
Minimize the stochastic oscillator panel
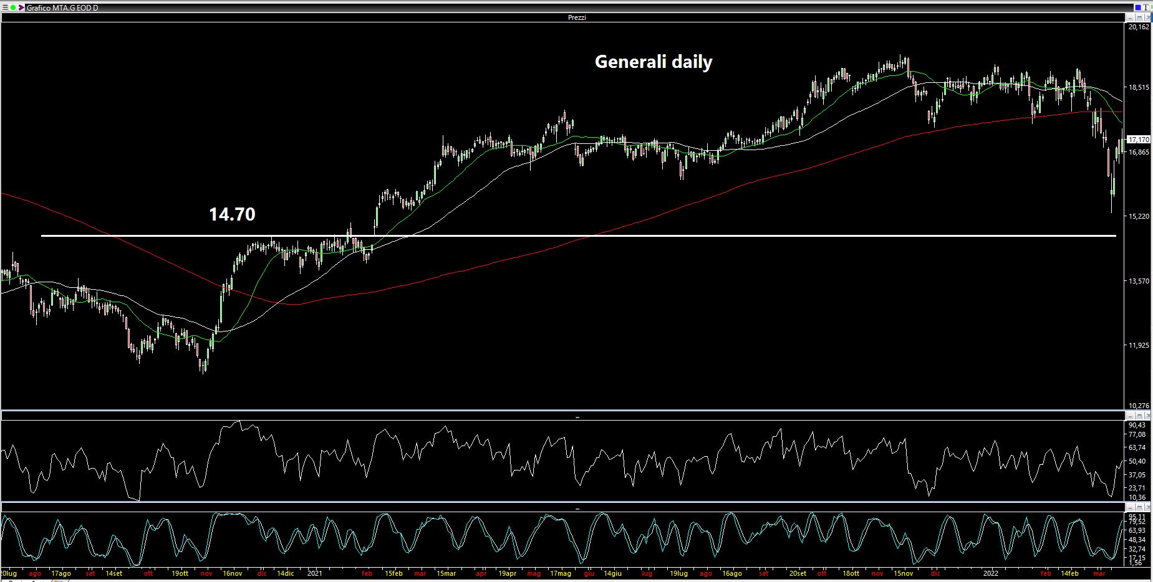(1130, 507)
